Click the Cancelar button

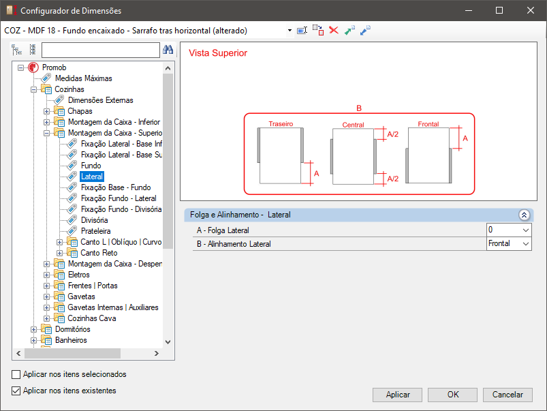click(507, 395)
